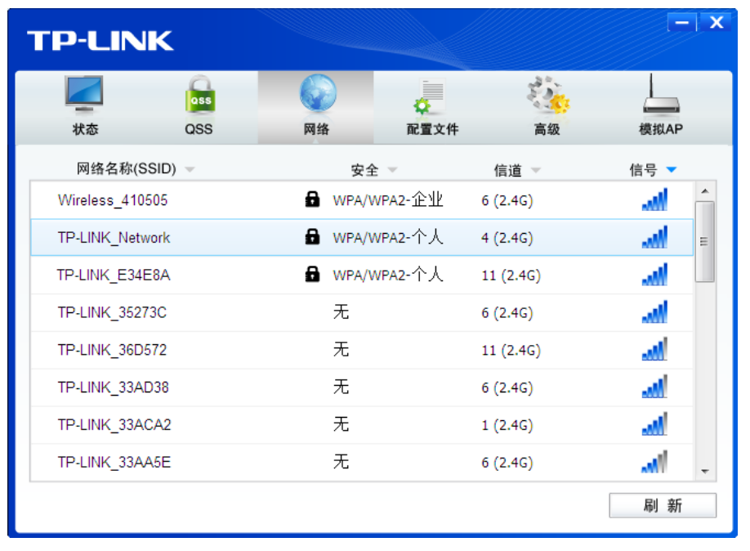The width and height of the screenshot is (750, 551).
Task: Click the lock icon for Wireless_410505
Action: (312, 199)
